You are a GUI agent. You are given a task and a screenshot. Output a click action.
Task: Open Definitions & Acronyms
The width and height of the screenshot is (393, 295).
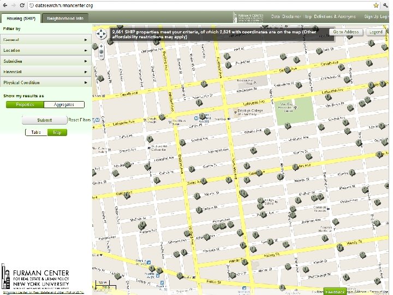click(x=335, y=16)
